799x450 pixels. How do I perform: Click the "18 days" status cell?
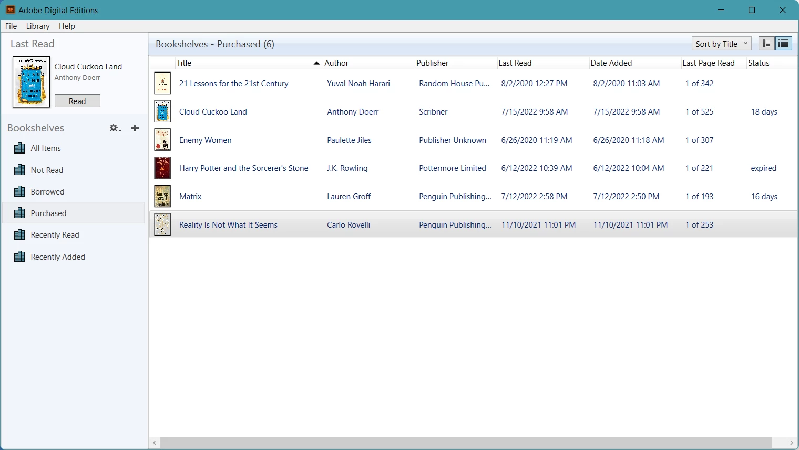click(764, 112)
